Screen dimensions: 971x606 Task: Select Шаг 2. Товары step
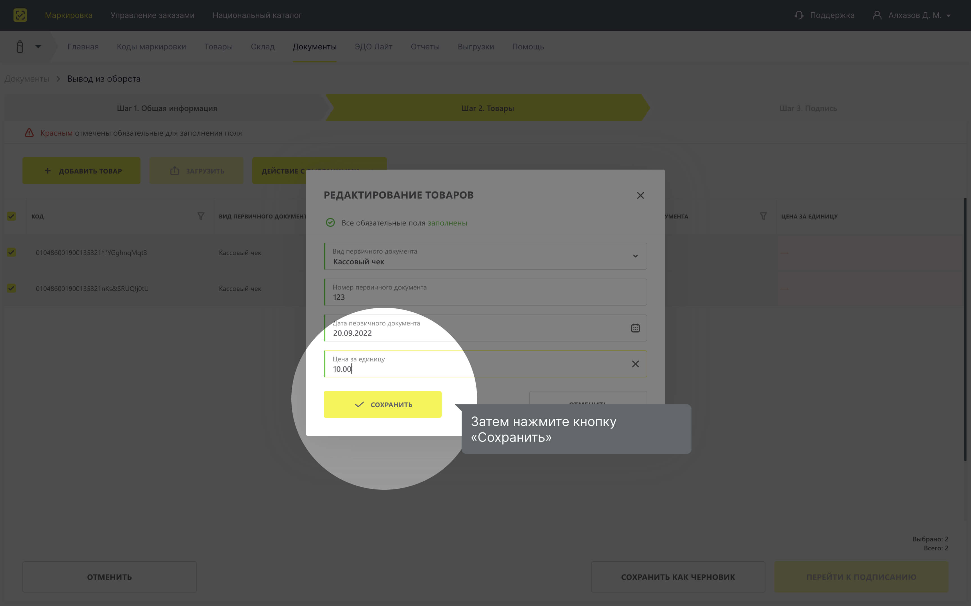(x=487, y=108)
